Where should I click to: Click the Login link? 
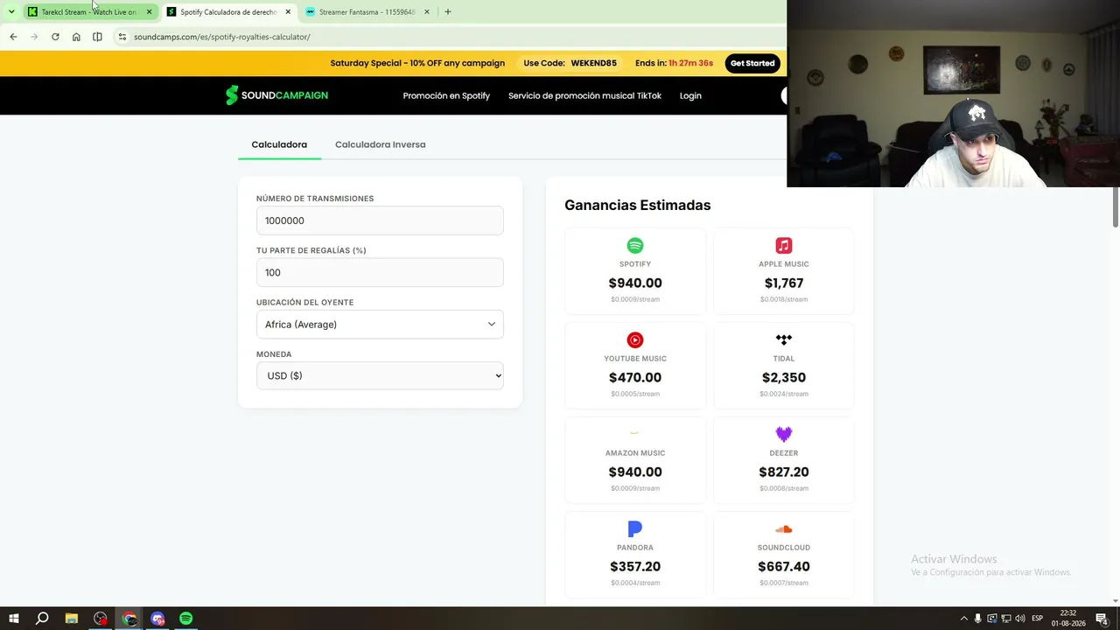tap(690, 95)
